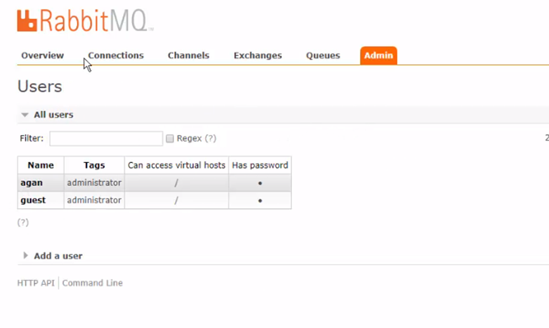This screenshot has height=328, width=549.
Task: Click the Has password column header
Action: click(x=260, y=165)
